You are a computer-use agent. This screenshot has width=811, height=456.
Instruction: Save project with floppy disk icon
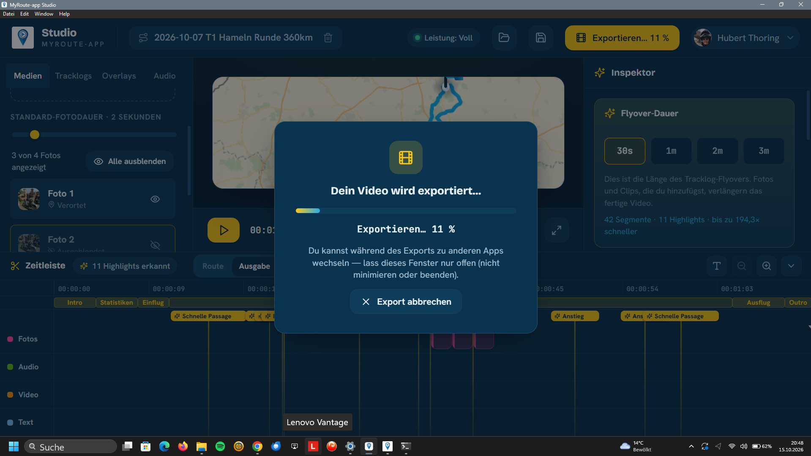(x=541, y=38)
